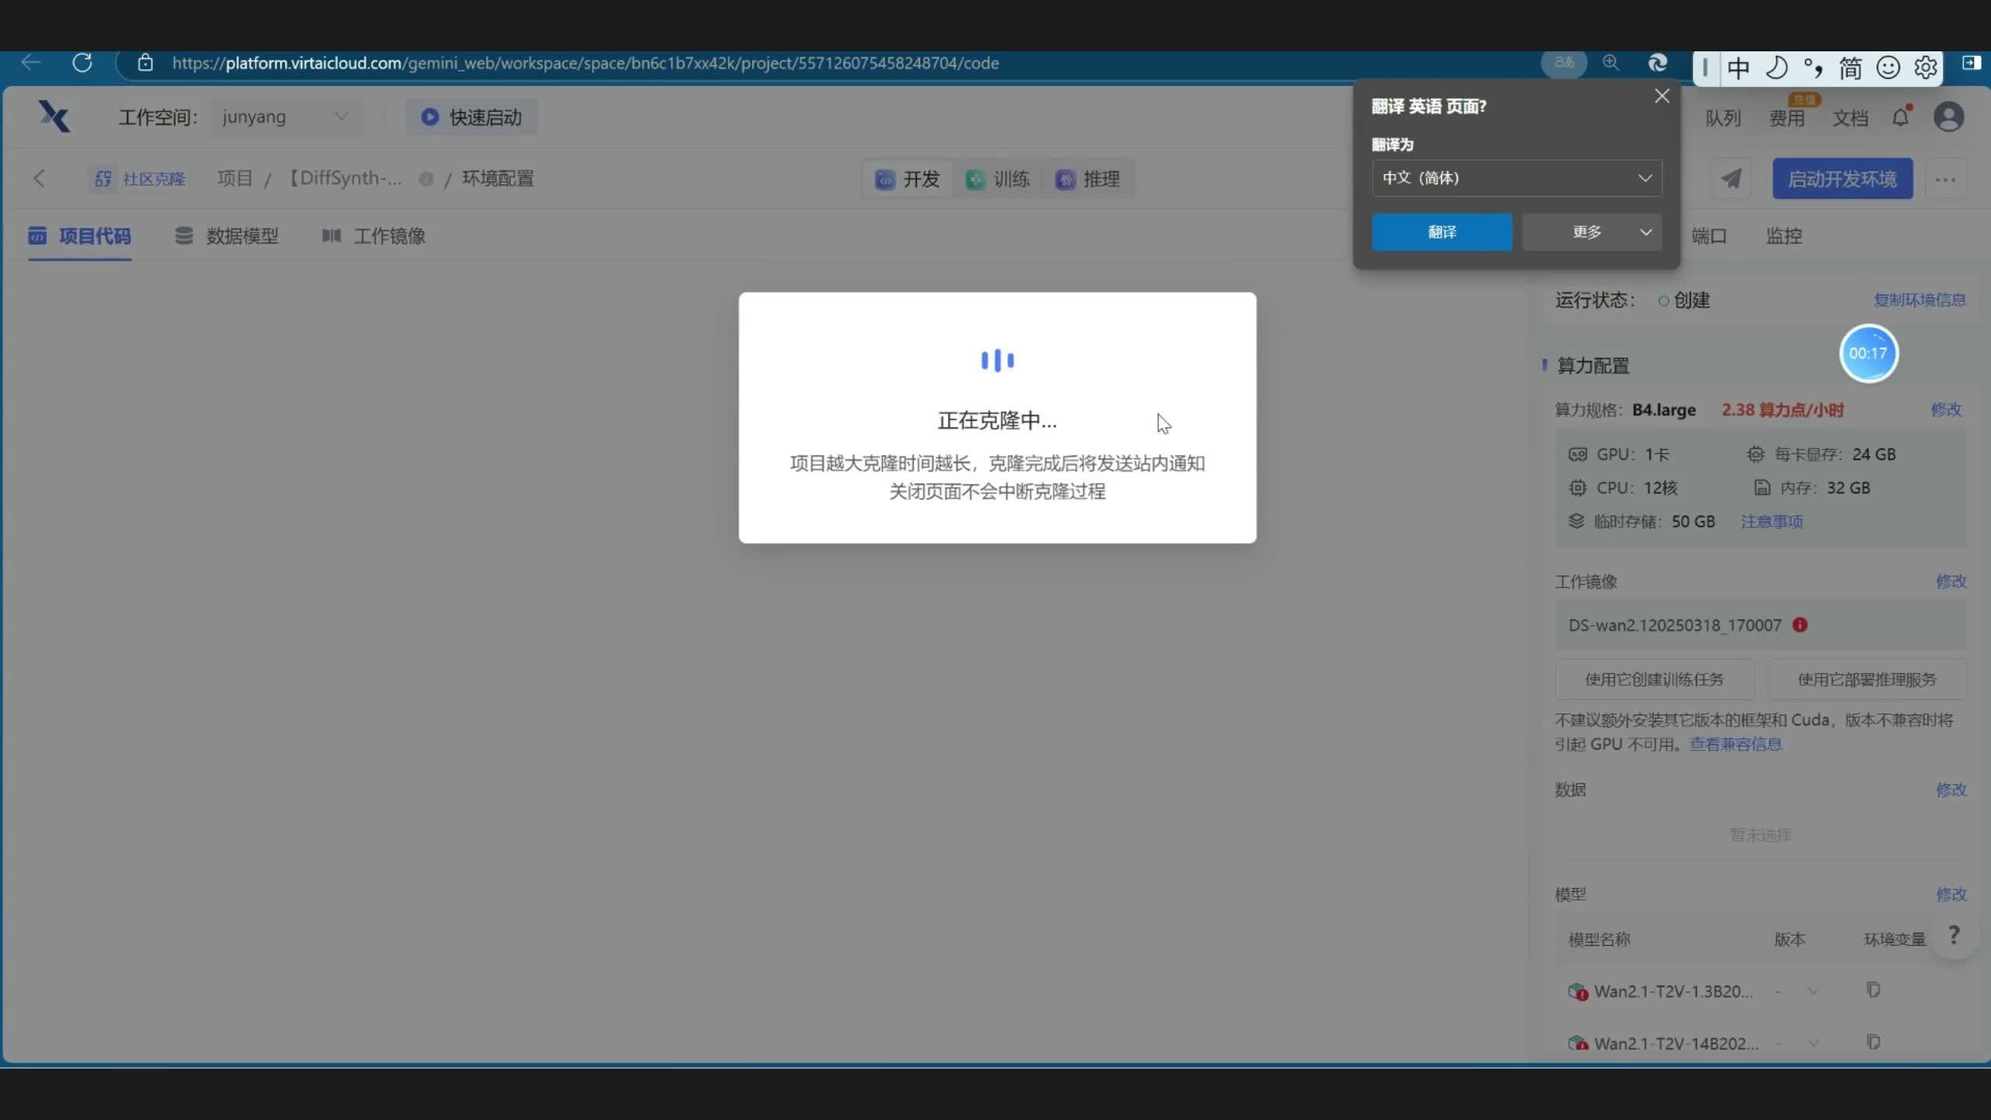Viewport: 1991px width, 1120px height.
Task: Switch to the 训练 mode tab
Action: click(x=998, y=179)
